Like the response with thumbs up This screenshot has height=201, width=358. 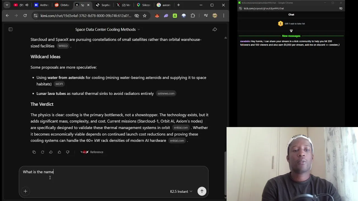tap(59, 152)
